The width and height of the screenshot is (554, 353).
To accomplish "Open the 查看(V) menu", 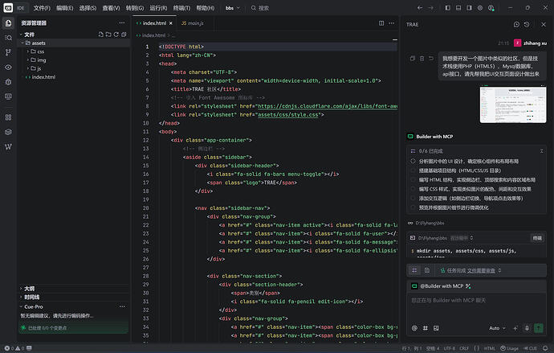I will 111,8.
